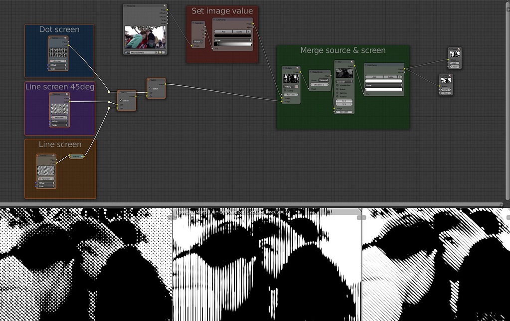Collapse the MovieClip node via header triangle
510x321 pixels.
[125, 5]
